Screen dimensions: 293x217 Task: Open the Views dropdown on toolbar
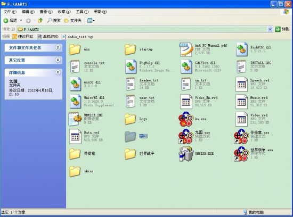(91, 20)
